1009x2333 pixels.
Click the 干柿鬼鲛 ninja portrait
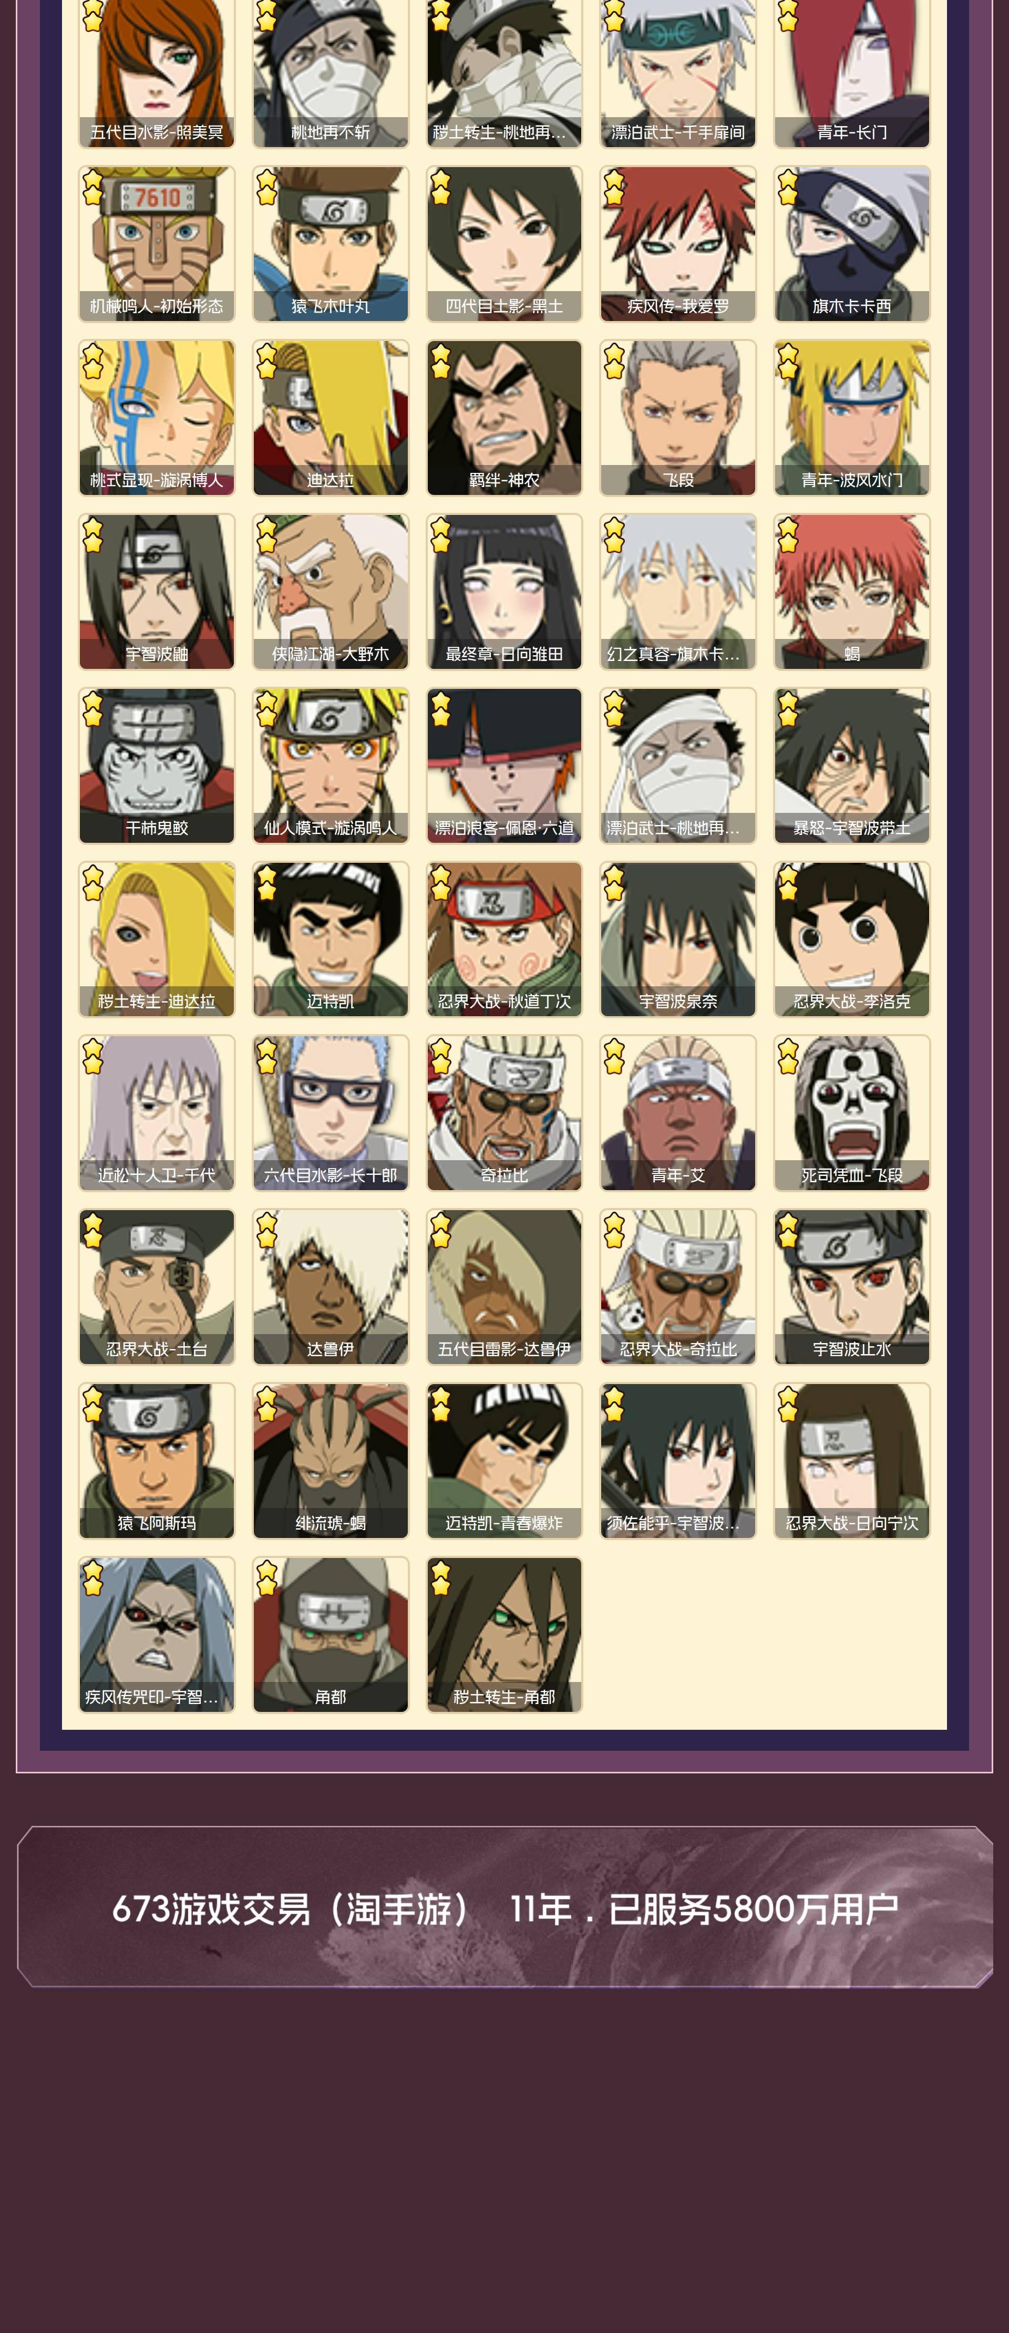pyautogui.click(x=157, y=765)
